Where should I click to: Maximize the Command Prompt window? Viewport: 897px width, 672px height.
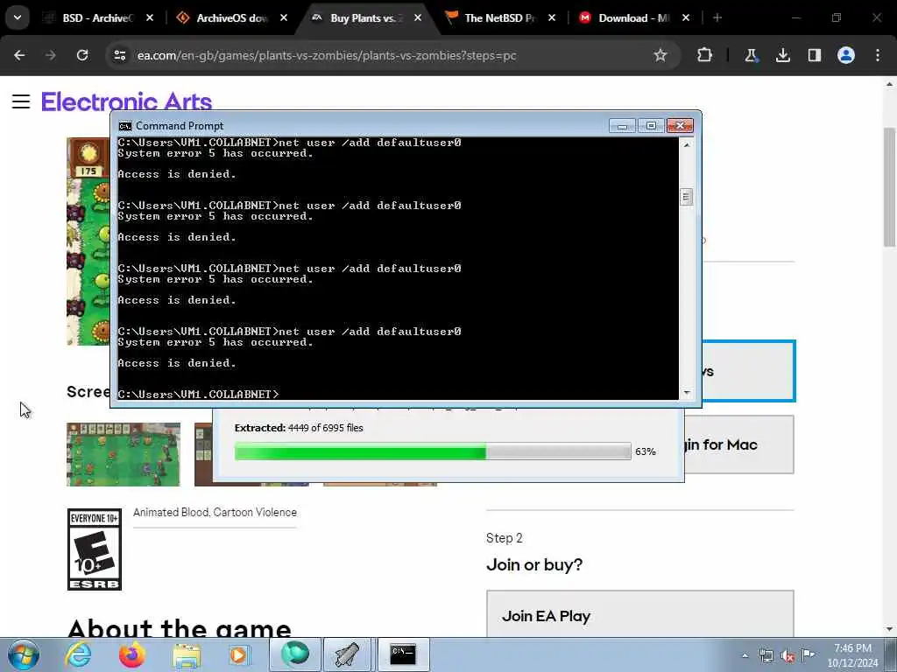coord(651,126)
